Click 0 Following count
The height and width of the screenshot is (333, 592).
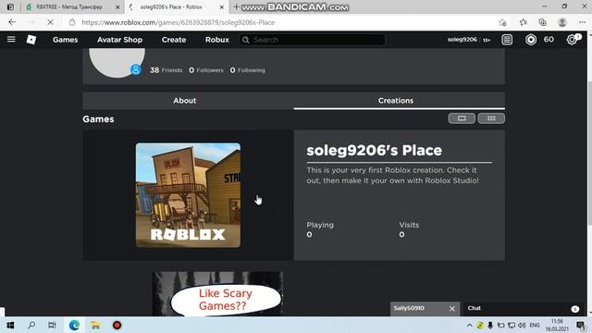click(x=247, y=70)
